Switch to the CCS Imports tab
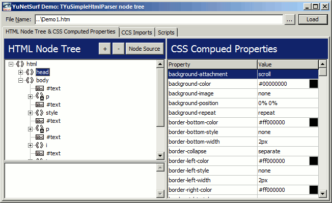This screenshot has width=332, height=203. click(x=136, y=32)
